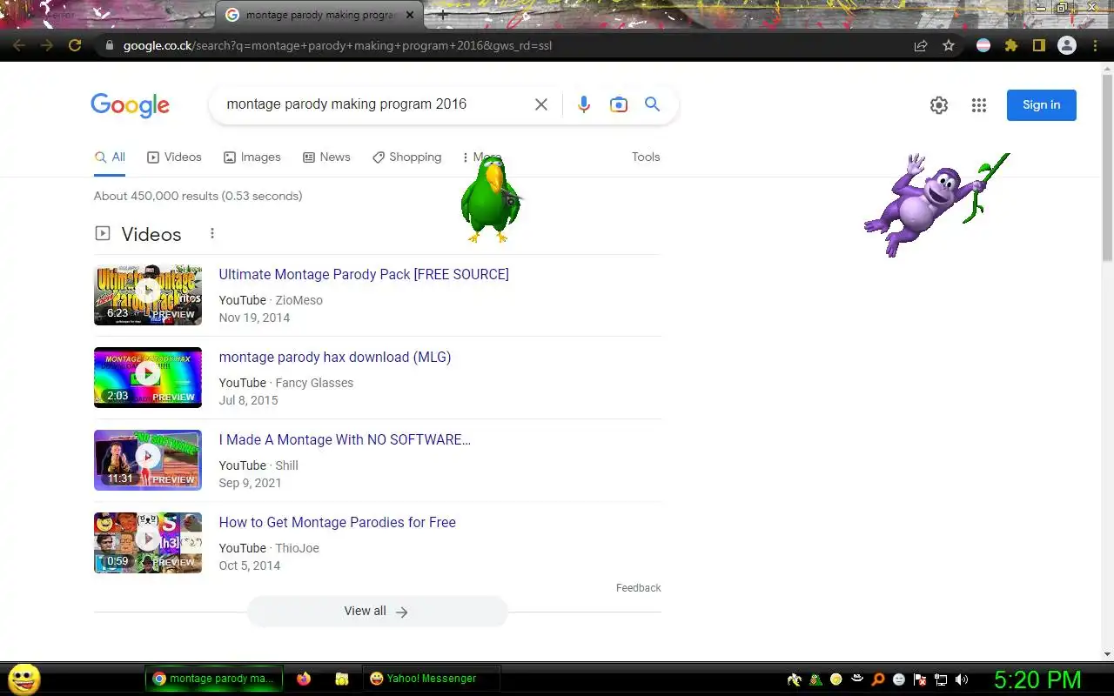Viewport: 1114px width, 696px height.
Task: Open montage parody hax download (MLG) link
Action: coord(335,357)
